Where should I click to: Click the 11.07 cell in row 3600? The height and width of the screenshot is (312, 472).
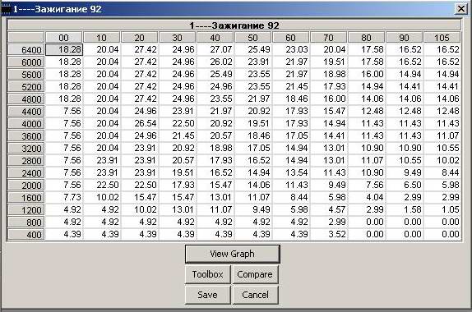tap(442, 135)
